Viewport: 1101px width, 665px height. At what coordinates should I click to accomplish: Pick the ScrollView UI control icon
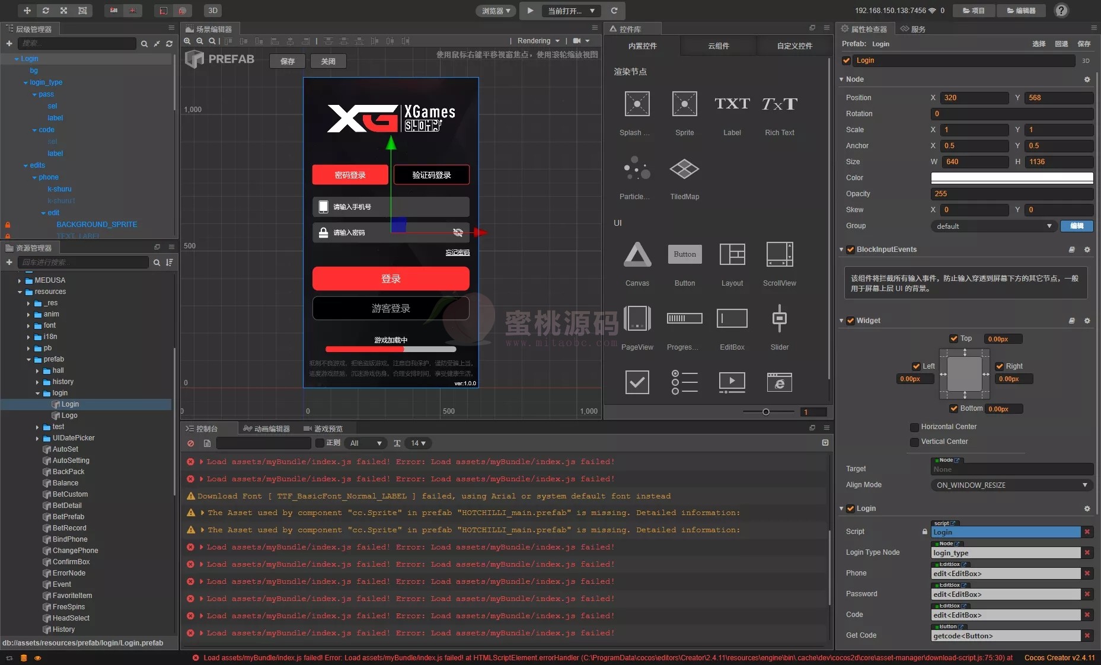[779, 255]
